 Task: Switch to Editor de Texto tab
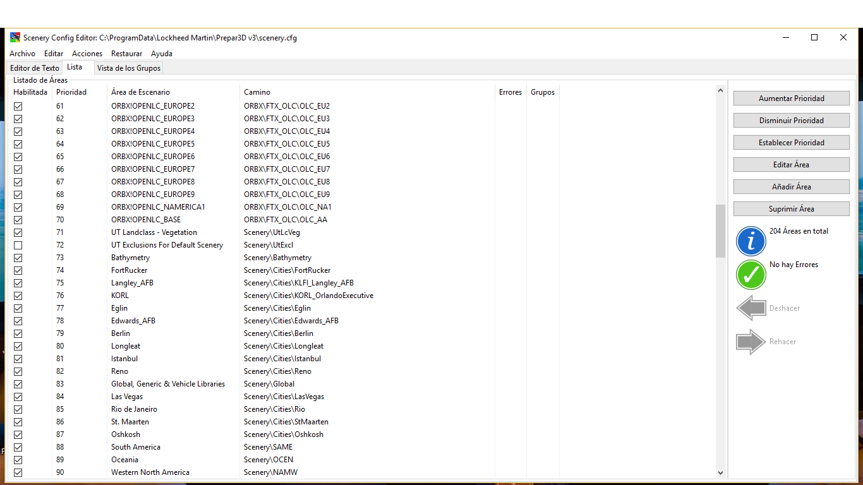tap(35, 68)
